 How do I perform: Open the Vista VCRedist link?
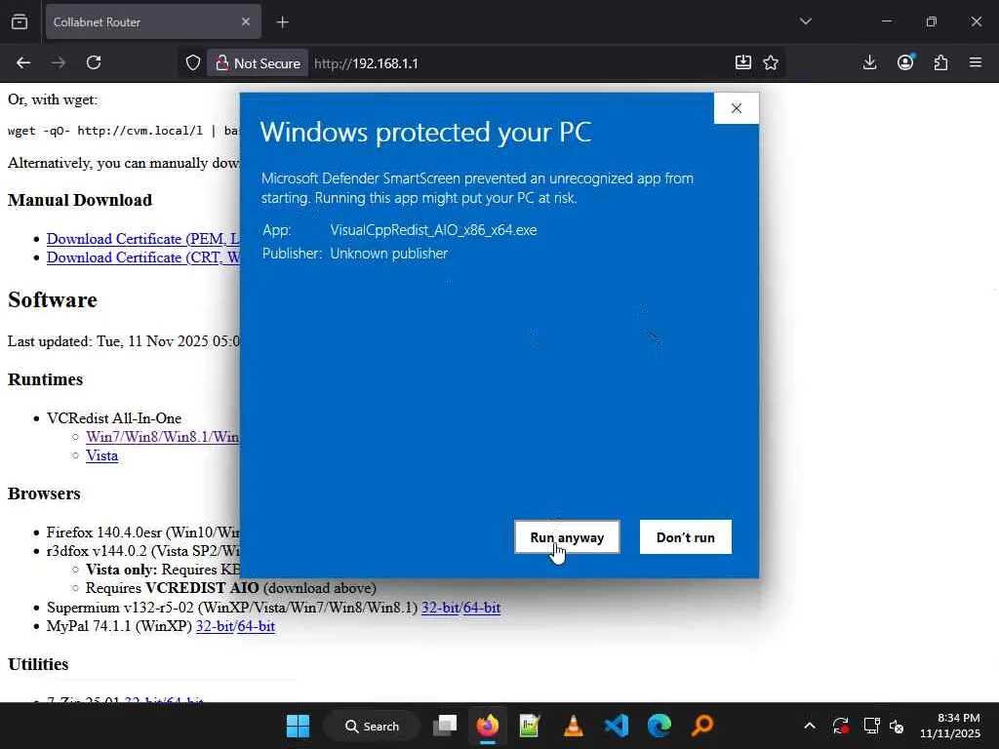pyautogui.click(x=101, y=455)
